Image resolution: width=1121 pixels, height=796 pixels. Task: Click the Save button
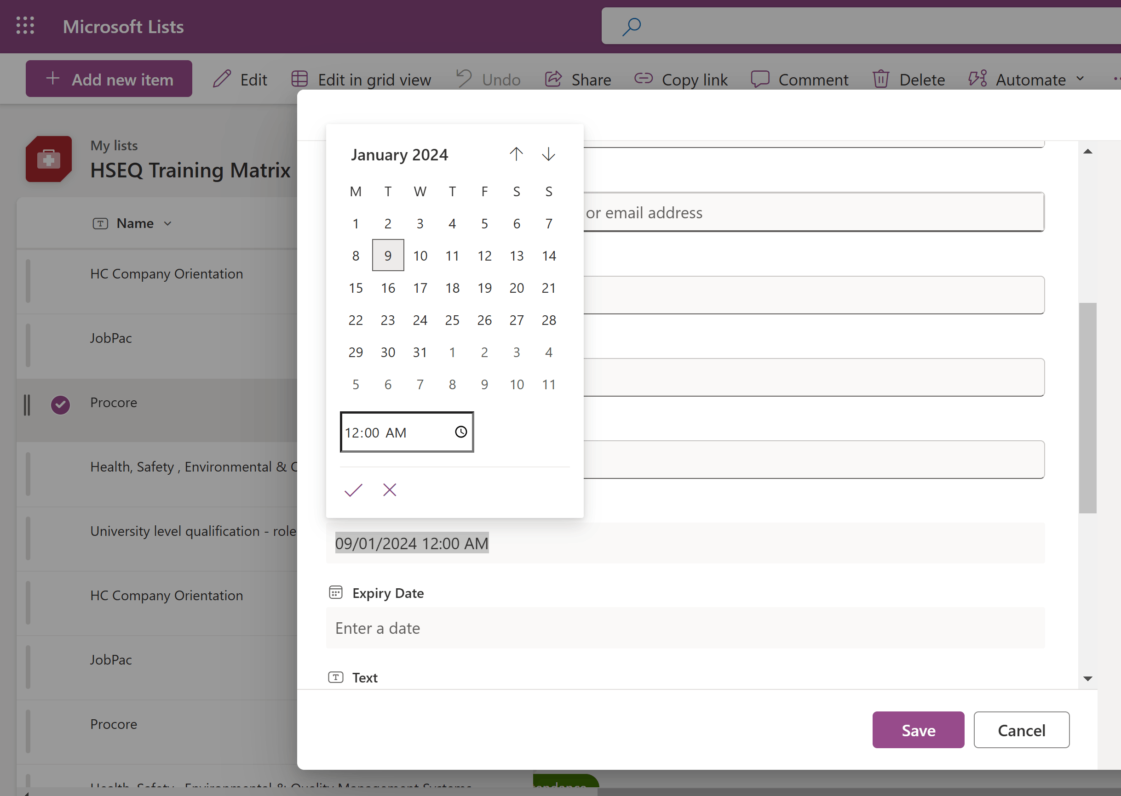[918, 730]
